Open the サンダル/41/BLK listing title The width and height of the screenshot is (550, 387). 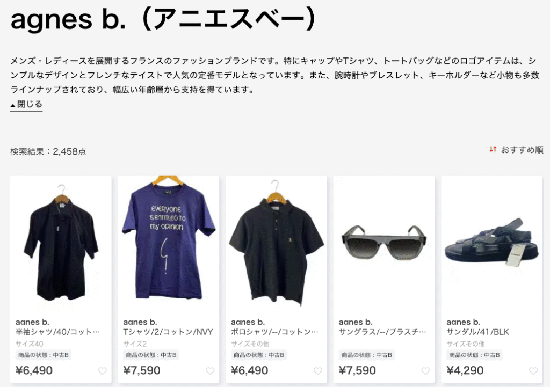[x=477, y=332]
